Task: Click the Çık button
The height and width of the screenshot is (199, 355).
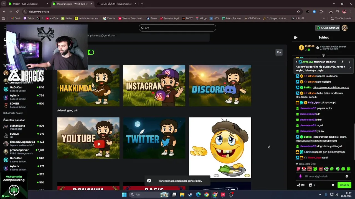Action: [x=279, y=52]
